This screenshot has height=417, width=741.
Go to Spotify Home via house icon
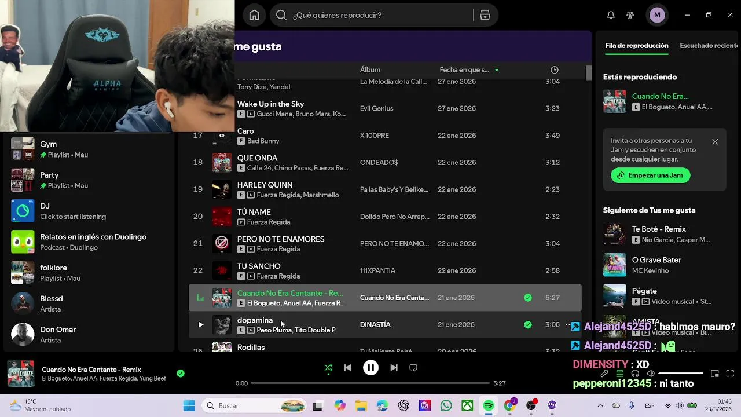[254, 15]
